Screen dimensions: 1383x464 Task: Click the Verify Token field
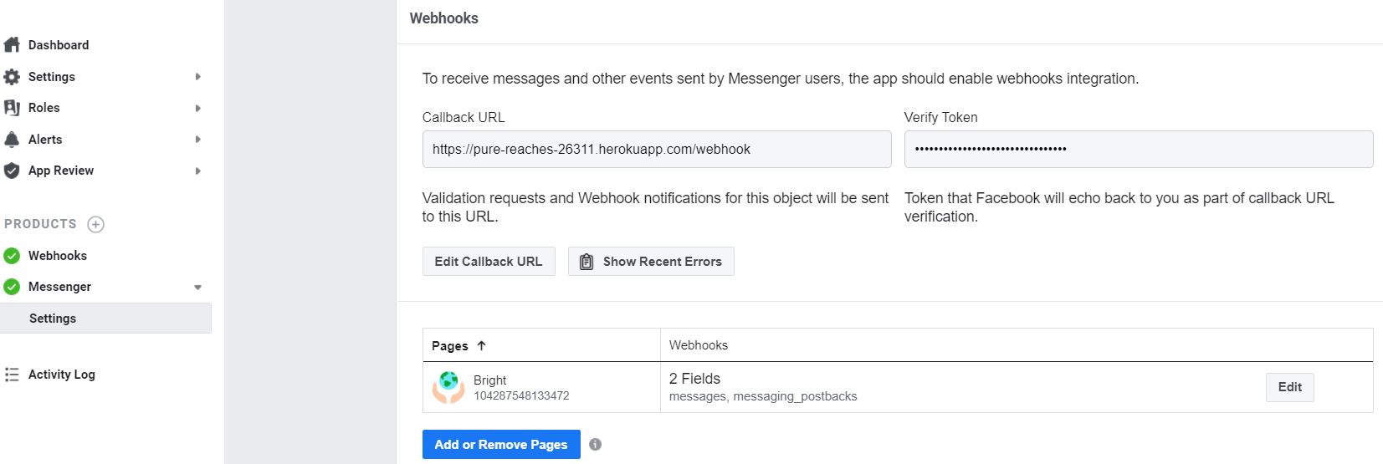click(1139, 149)
